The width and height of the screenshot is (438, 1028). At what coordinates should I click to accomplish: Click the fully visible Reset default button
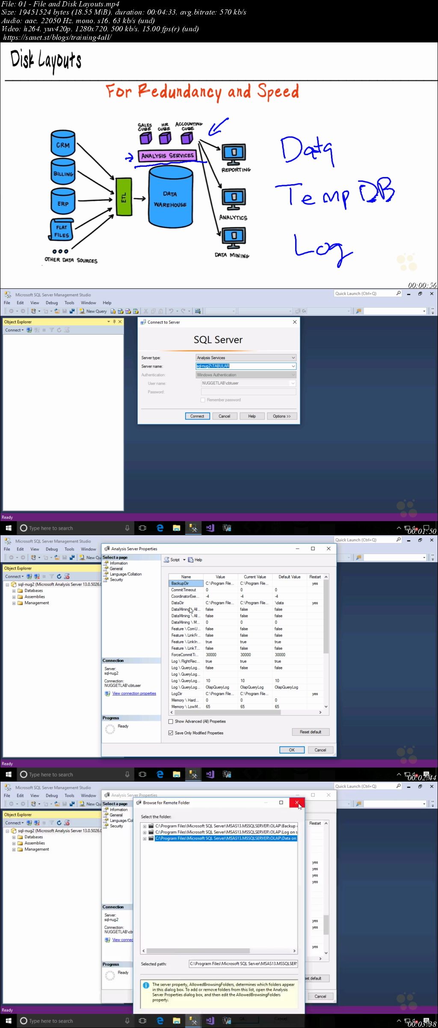pos(311,732)
